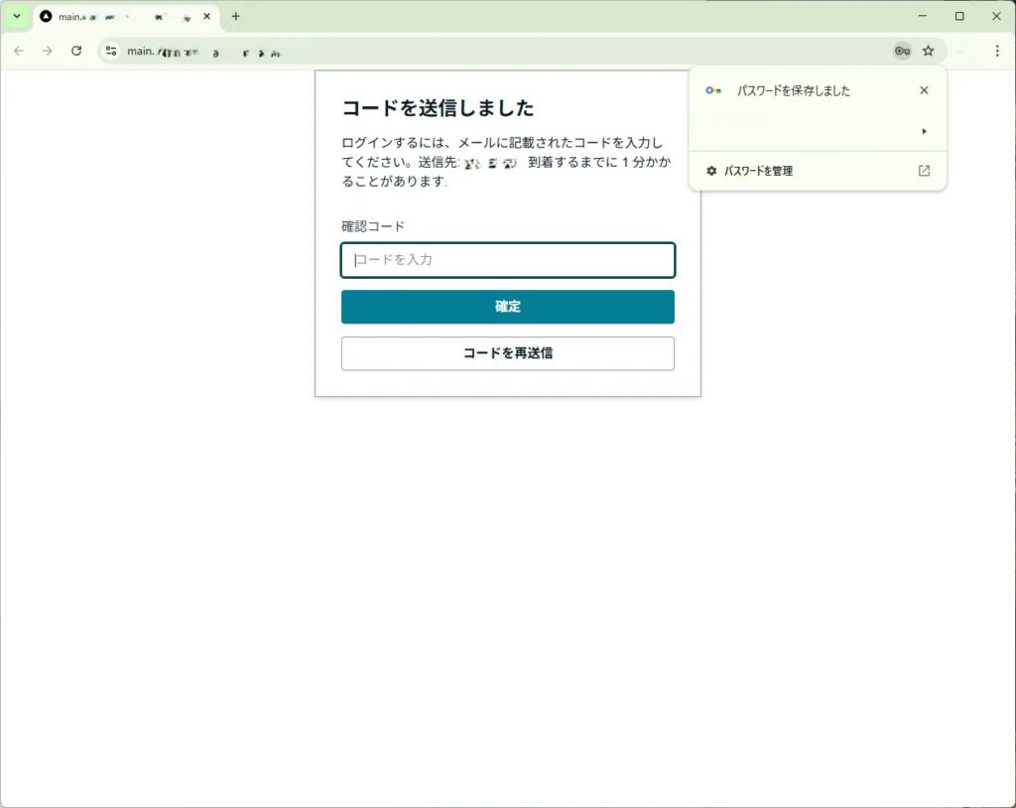Click the password key icon in address bar
Image resolution: width=1016 pixels, height=808 pixels.
coord(901,51)
